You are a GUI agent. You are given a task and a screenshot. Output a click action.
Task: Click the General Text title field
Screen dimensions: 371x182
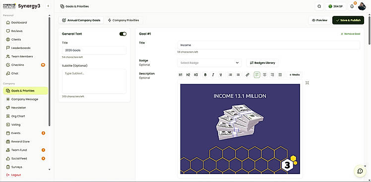point(94,50)
